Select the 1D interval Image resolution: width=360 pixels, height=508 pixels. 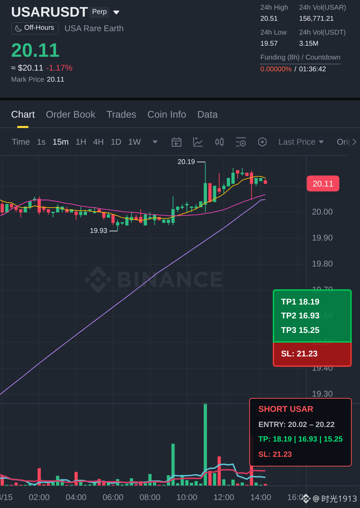point(116,142)
